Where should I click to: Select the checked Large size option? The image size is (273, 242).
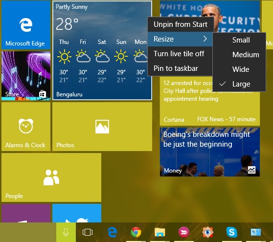pyautogui.click(x=239, y=84)
